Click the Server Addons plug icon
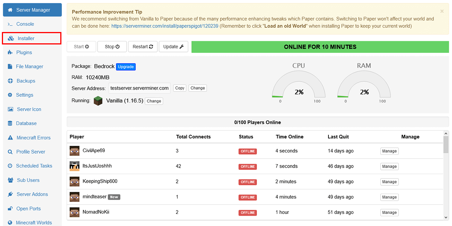452x226 pixels. pos(10,194)
